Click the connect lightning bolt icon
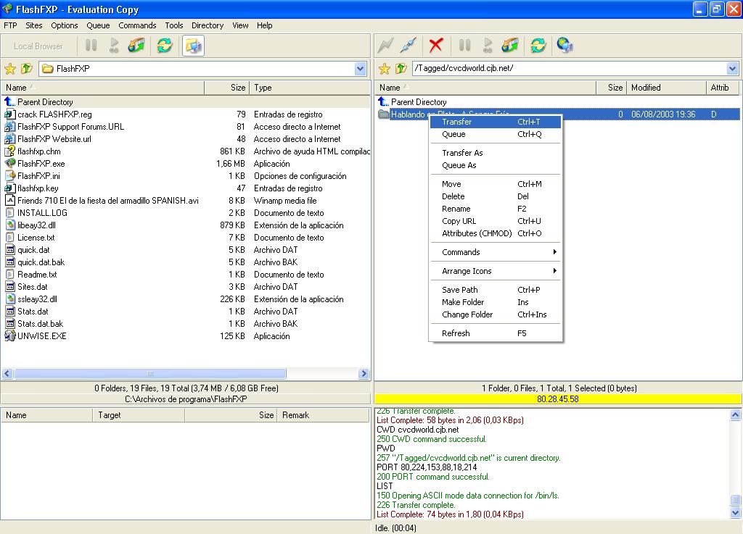The image size is (743, 534). (385, 46)
